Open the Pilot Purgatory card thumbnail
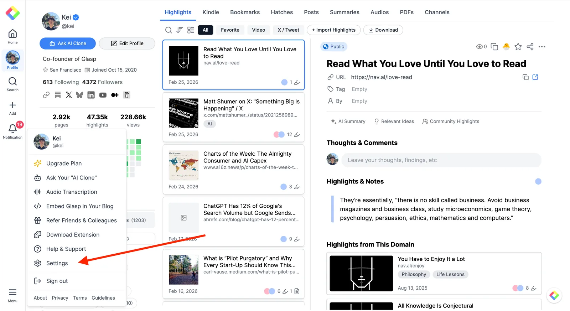Viewport: 570px width, 311px height. coord(183,270)
